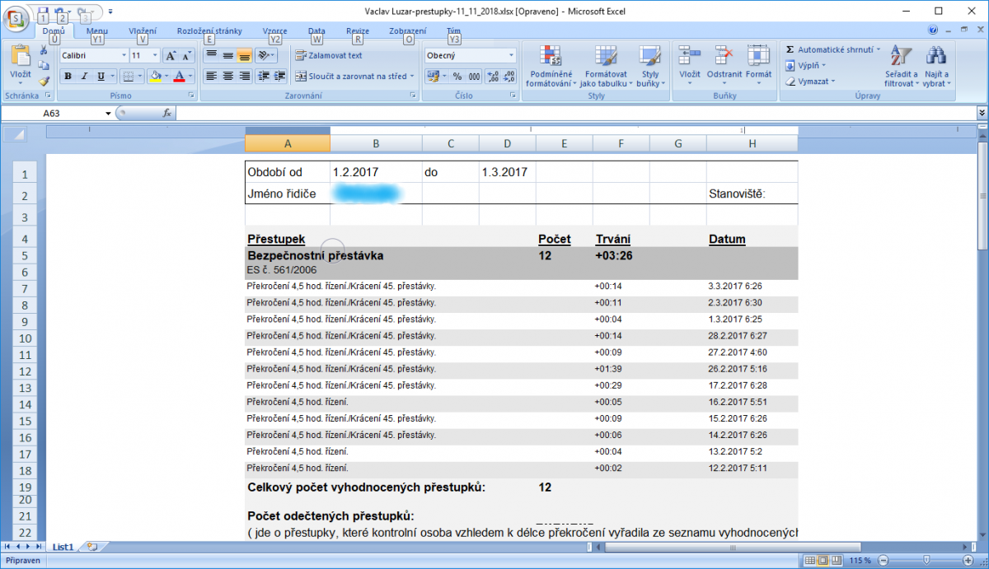
Task: Click the Name Box showing A63
Action: (58, 113)
